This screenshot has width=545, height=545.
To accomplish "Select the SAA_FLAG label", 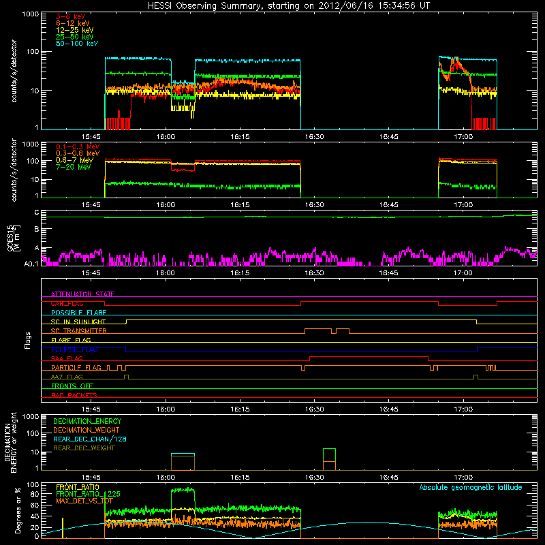I will coord(67,358).
